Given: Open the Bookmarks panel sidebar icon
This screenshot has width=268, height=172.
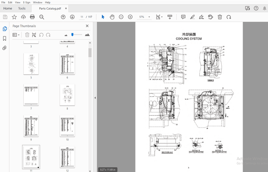Looking at the screenshot, I should (5, 38).
